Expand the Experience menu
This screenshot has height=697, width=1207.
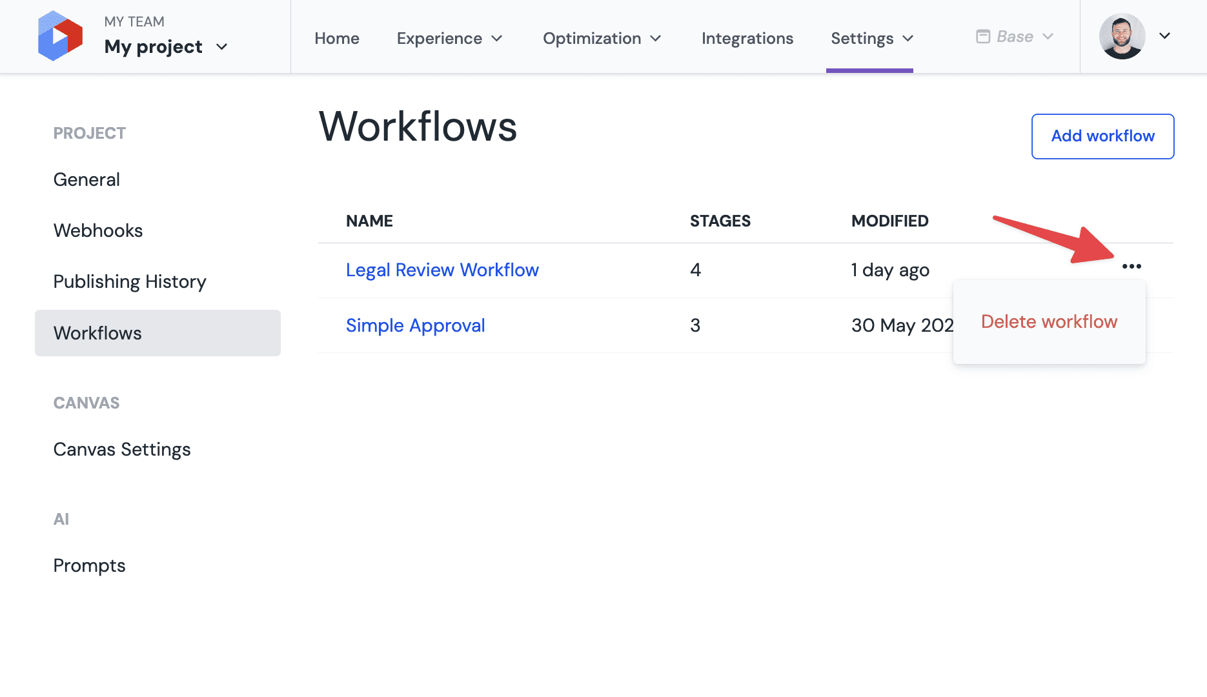(450, 38)
